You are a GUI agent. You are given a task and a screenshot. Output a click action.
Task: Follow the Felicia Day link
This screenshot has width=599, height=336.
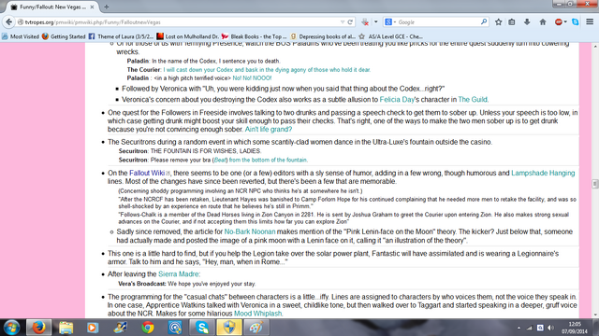tap(397, 100)
